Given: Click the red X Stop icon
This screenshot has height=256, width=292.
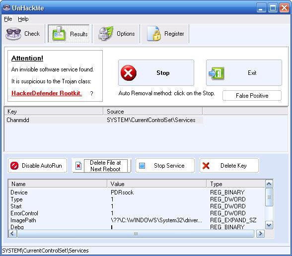Looking at the screenshot, I should [129, 73].
